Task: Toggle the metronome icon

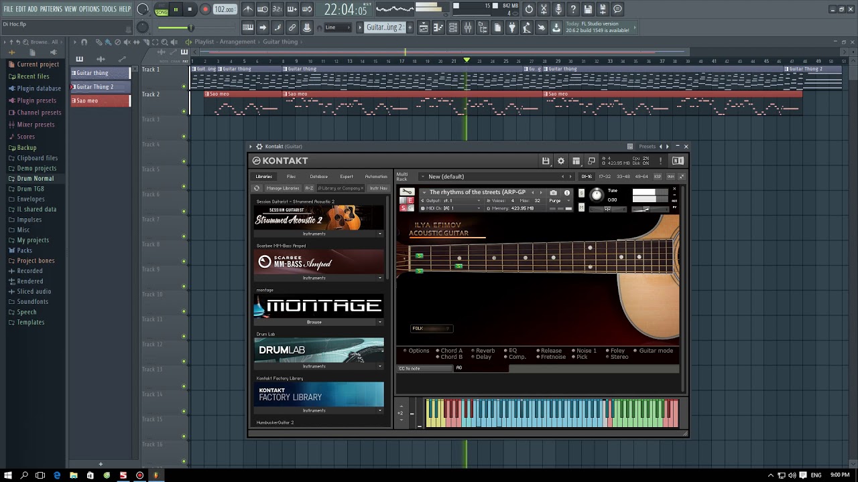Action: pyautogui.click(x=248, y=9)
